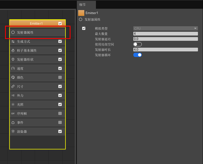Click the renderer icon of 渲染器
The image size is (203, 164).
pos(13,131)
